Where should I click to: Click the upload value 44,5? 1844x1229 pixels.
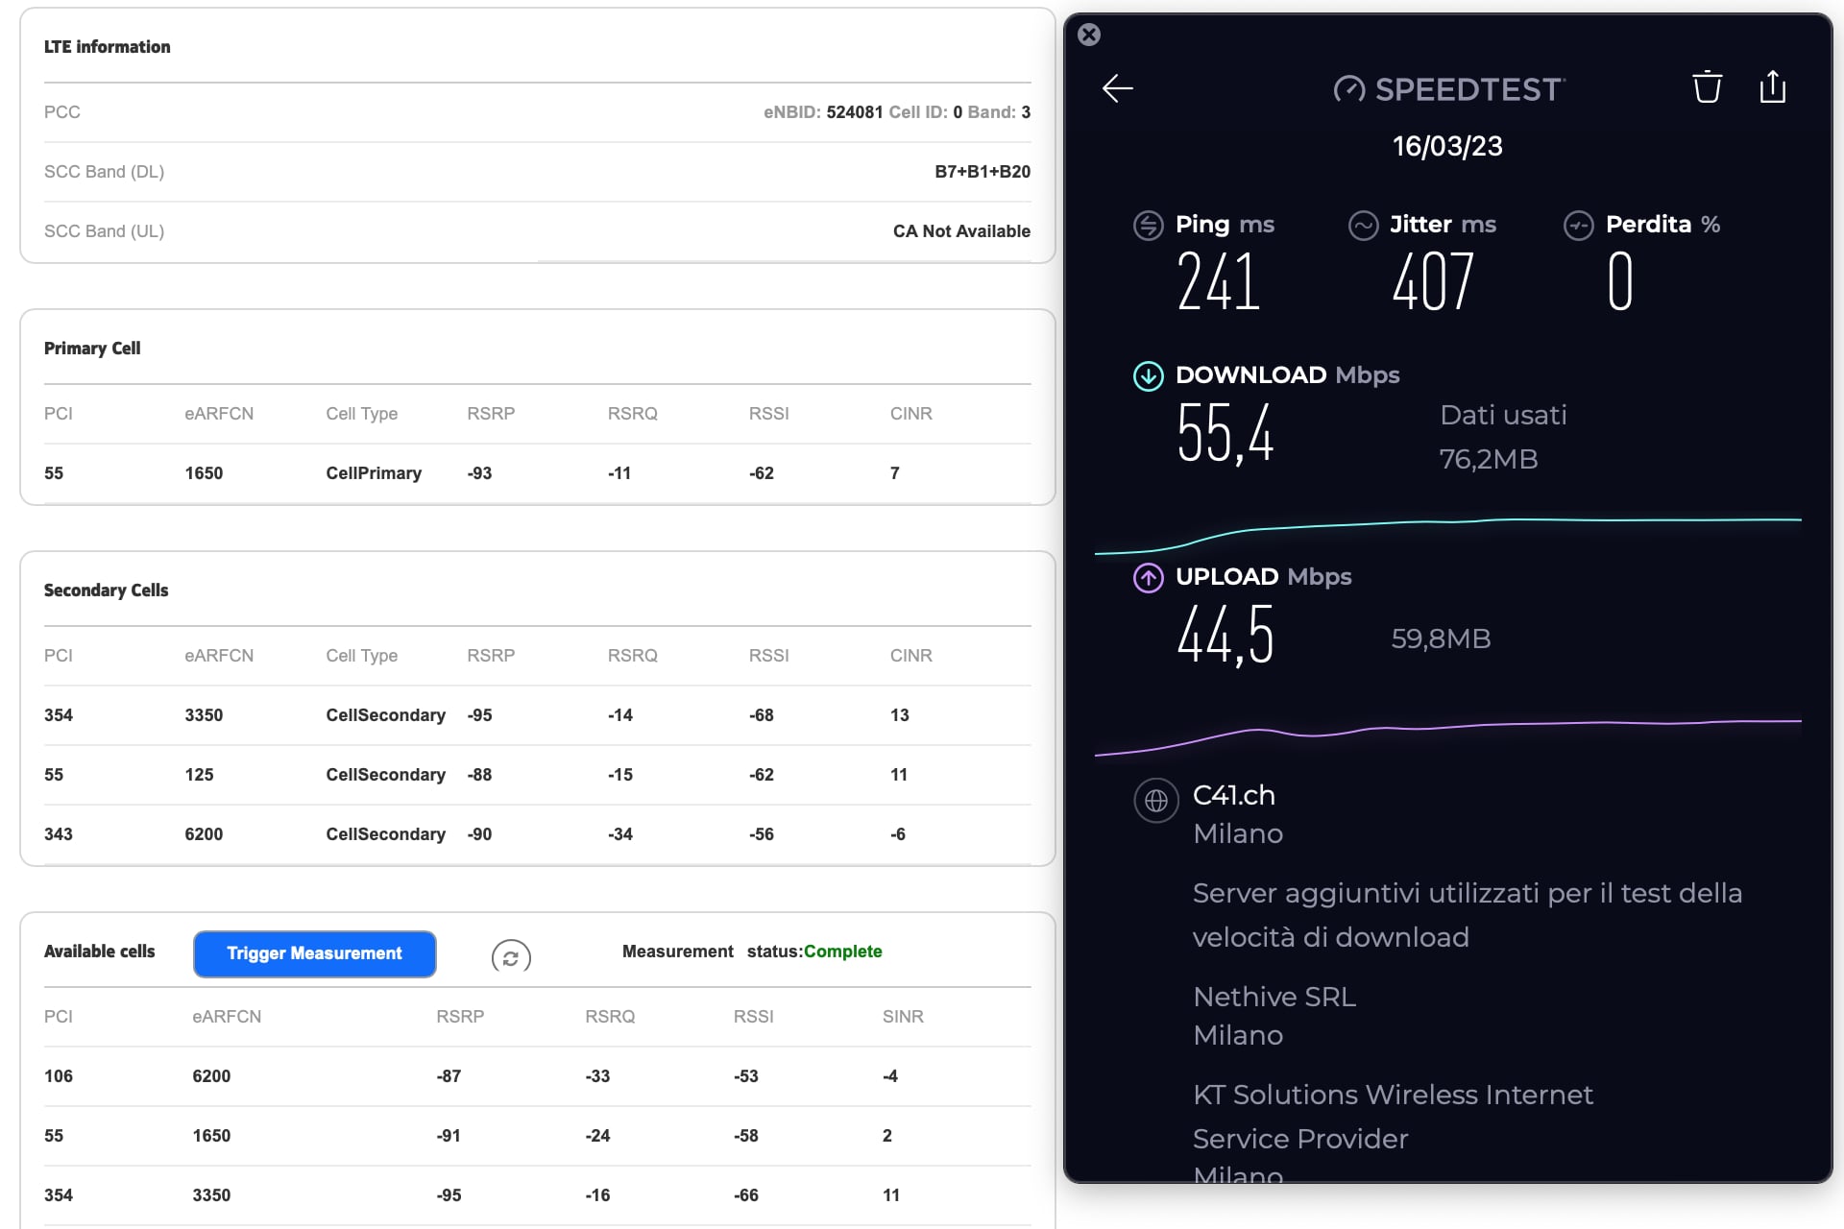pos(1225,635)
